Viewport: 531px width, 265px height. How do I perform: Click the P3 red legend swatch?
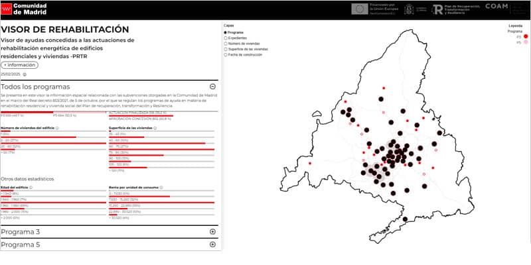coord(526,36)
